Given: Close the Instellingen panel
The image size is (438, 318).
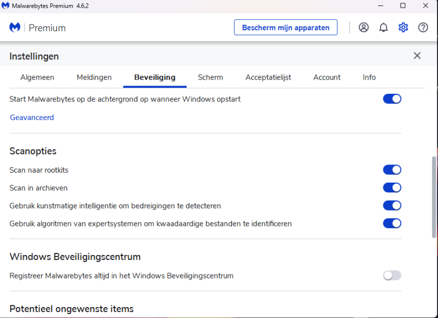Looking at the screenshot, I should (x=417, y=56).
